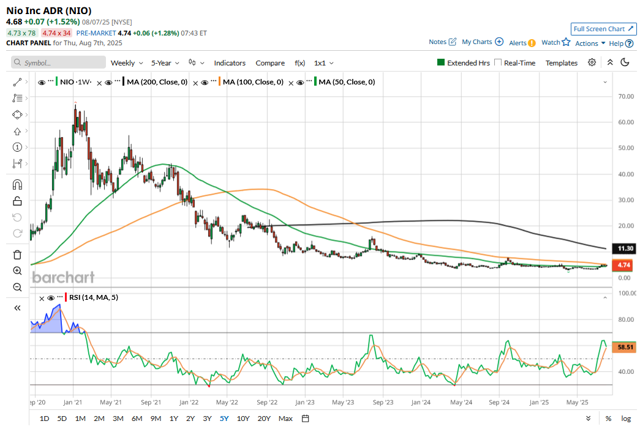
Task: Collapse the indicator legend chevron
Action: tap(605, 82)
